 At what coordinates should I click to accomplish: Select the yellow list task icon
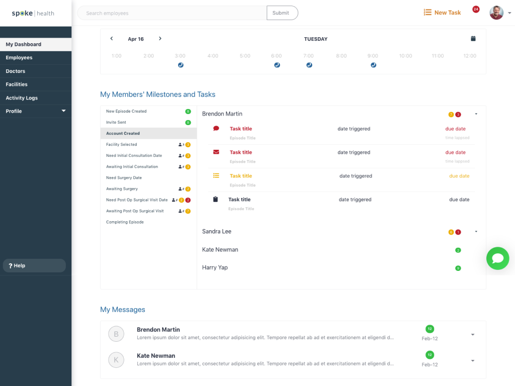tap(216, 176)
